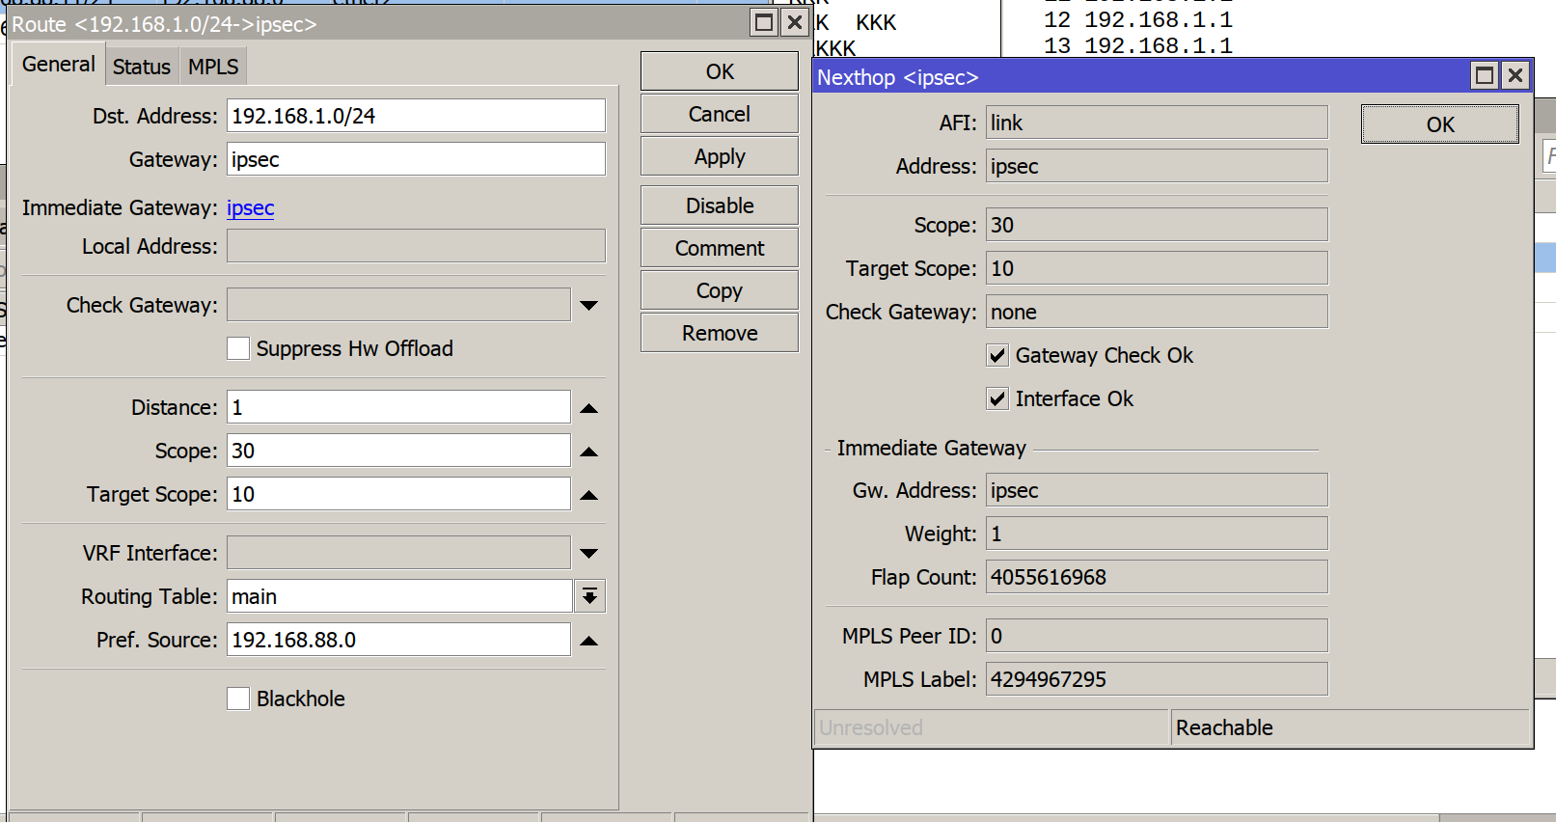Click the Gw. Address ipsec field
Viewport: 1556px width, 822px height.
click(1157, 490)
